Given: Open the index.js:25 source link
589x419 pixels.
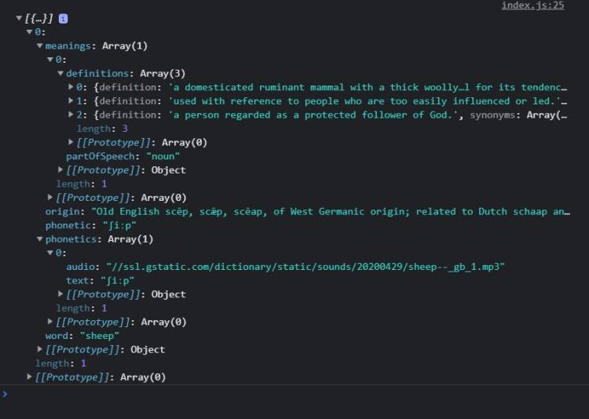Looking at the screenshot, I should 532,5.
